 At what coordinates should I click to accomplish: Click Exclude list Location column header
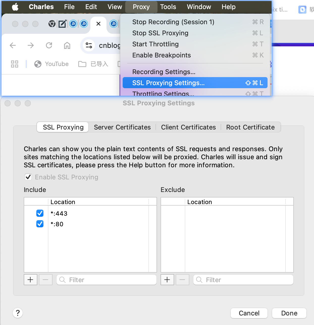pyautogui.click(x=235, y=202)
